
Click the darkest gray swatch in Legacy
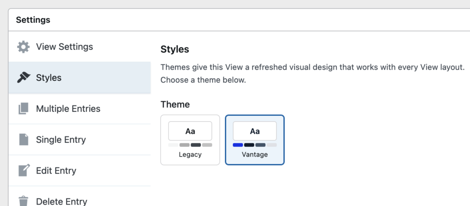(x=196, y=145)
